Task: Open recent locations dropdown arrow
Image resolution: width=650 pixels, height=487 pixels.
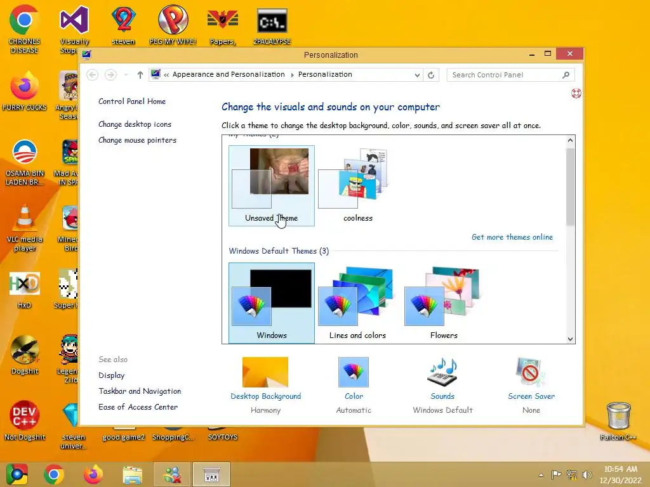Action: click(126, 75)
